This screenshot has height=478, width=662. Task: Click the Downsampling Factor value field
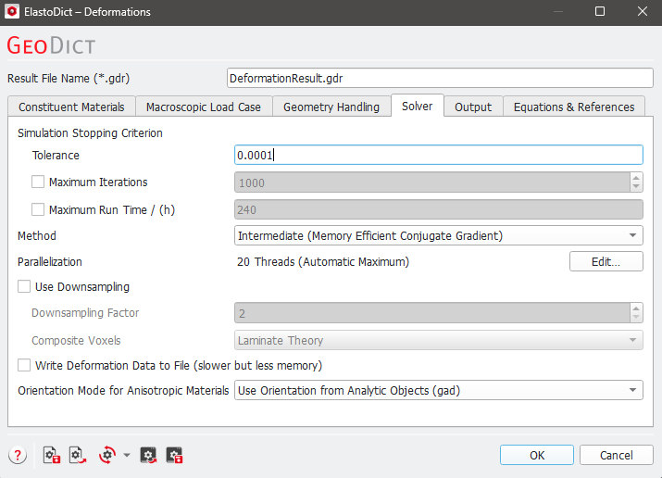pos(432,313)
